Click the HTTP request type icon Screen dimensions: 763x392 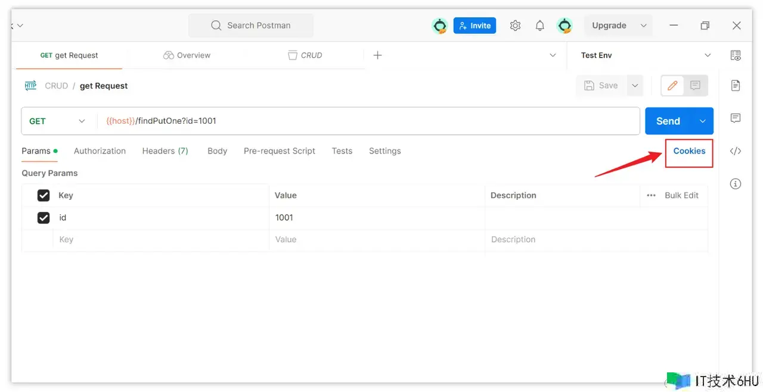point(30,86)
